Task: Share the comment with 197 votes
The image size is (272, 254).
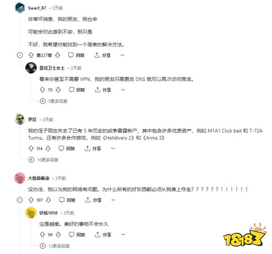Action: pyautogui.click(x=93, y=200)
